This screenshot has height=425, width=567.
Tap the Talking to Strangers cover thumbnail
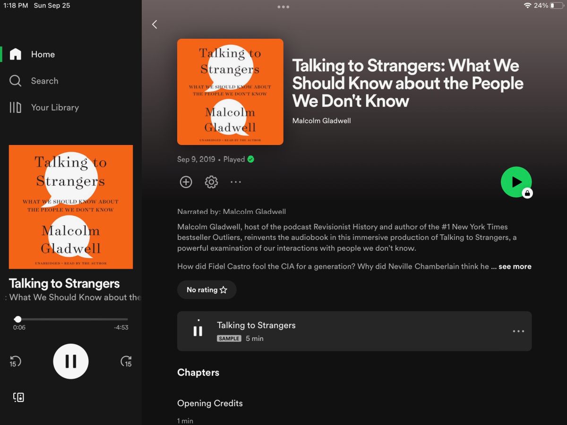(x=70, y=206)
